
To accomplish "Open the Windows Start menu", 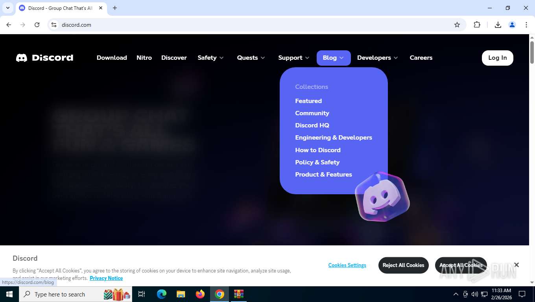I will point(9,294).
